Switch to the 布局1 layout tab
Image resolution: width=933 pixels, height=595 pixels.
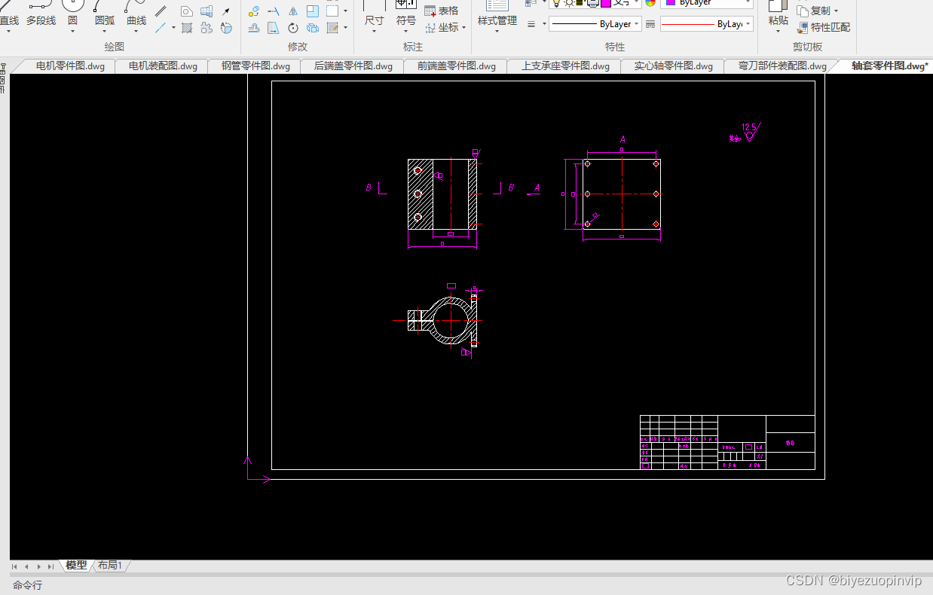[110, 566]
